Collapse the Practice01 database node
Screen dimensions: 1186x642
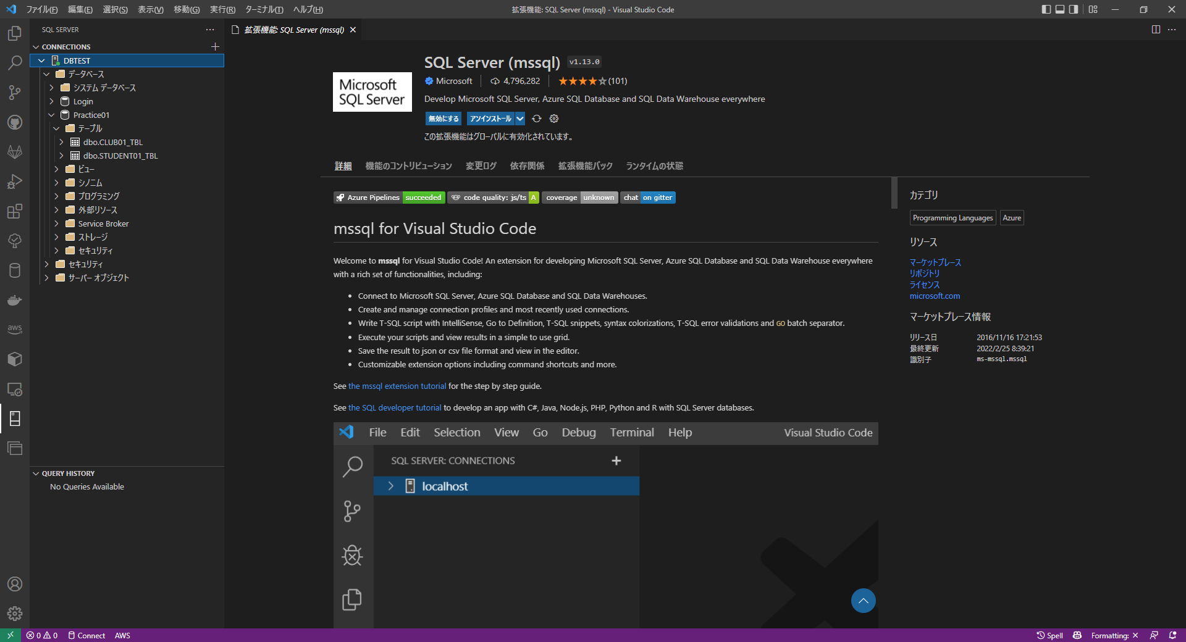coord(52,115)
